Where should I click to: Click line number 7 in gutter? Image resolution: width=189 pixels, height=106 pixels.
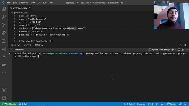pos(14,35)
